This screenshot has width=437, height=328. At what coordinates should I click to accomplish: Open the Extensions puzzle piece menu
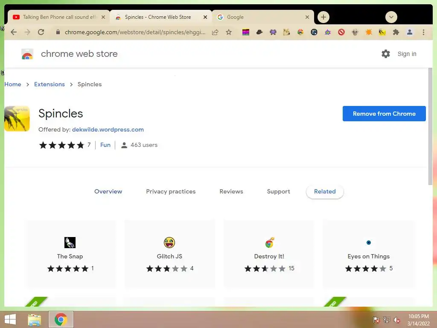pos(396,32)
